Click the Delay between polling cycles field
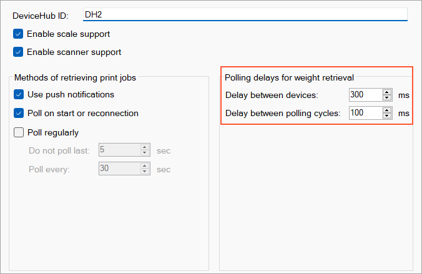The width and height of the screenshot is (422, 274). [366, 113]
